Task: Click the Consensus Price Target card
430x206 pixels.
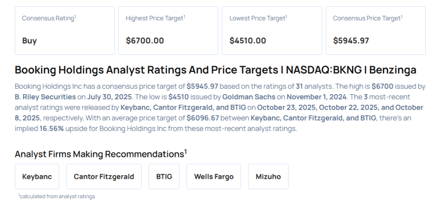Action: 375,30
